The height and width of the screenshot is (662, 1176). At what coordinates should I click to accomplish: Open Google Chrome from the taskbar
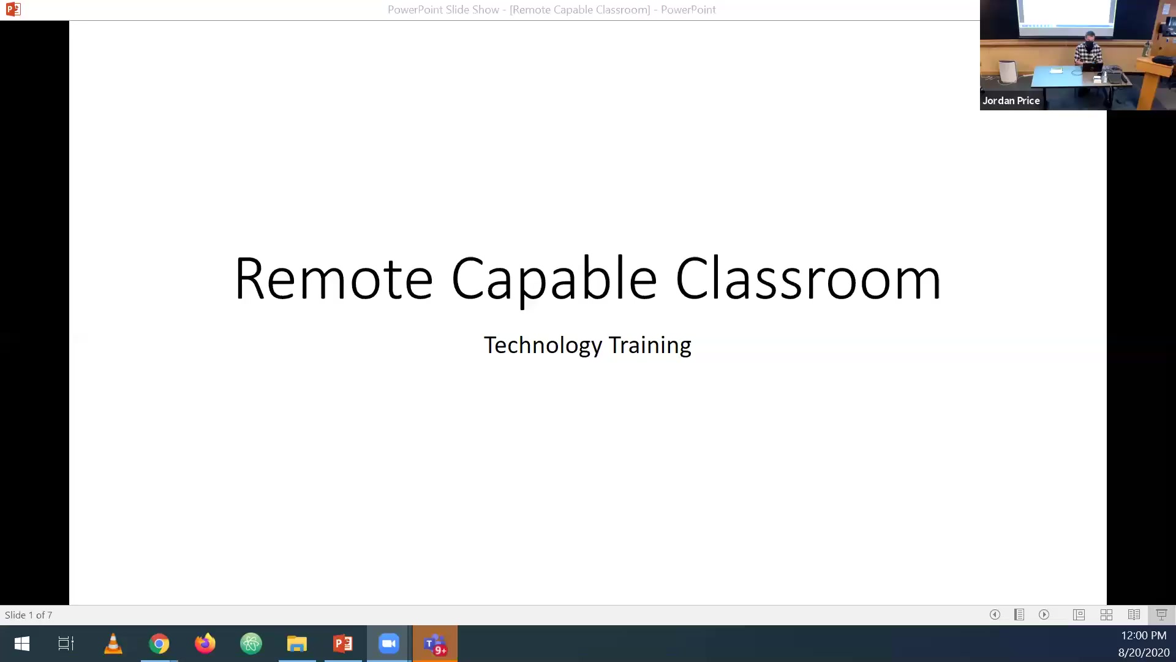click(x=159, y=644)
